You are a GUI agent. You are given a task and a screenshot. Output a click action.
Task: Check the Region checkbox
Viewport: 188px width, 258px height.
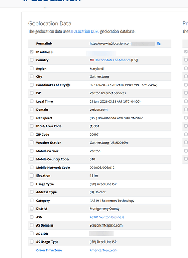tap(32, 68)
